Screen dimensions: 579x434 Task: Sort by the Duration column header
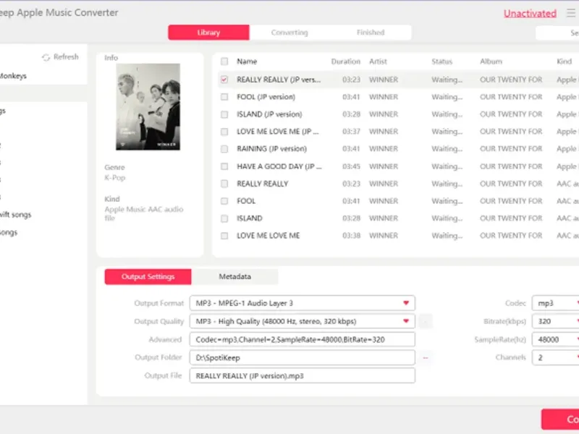pyautogui.click(x=346, y=61)
